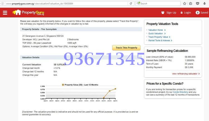Bookmark page with star icon
The height and width of the screenshot is (121, 209).
point(184,4)
